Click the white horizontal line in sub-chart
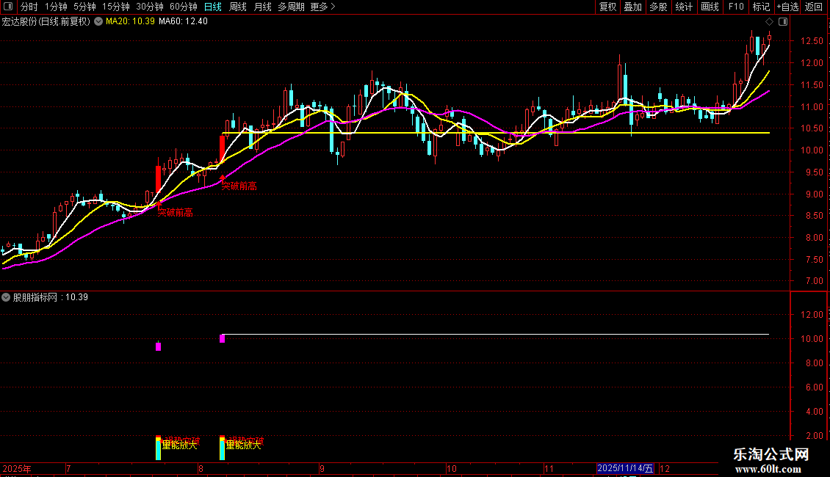Viewport: 830px width, 477px height. tap(496, 334)
